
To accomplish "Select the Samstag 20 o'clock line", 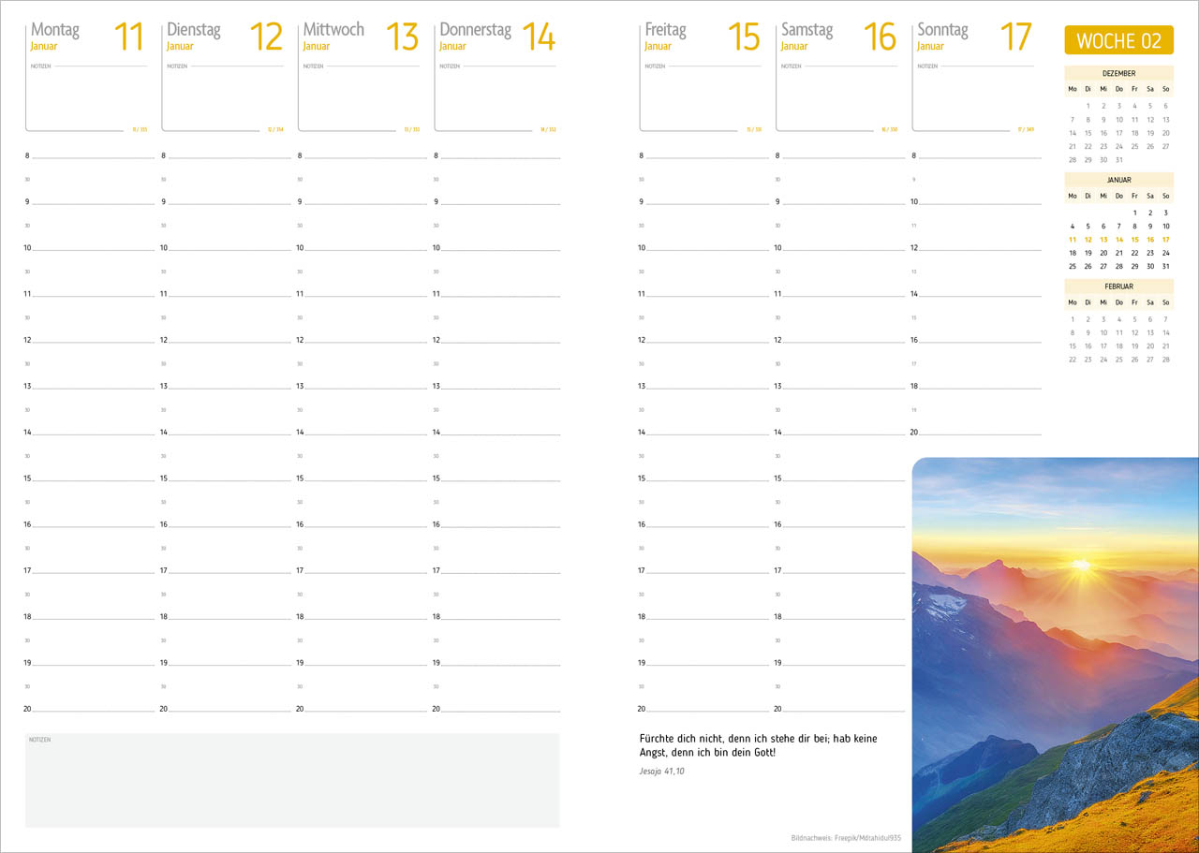I will (x=839, y=709).
